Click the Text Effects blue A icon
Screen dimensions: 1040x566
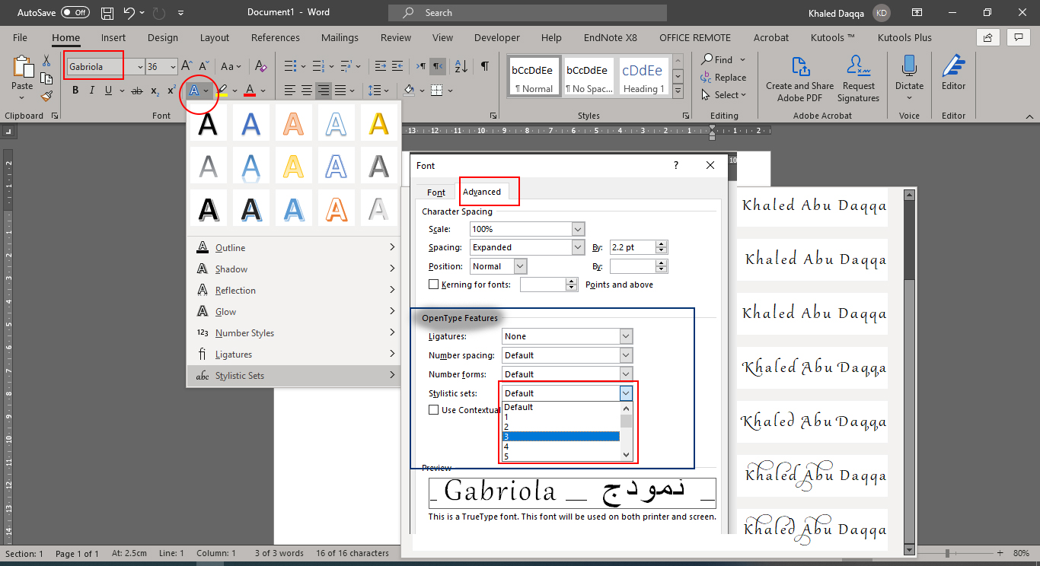tap(194, 91)
